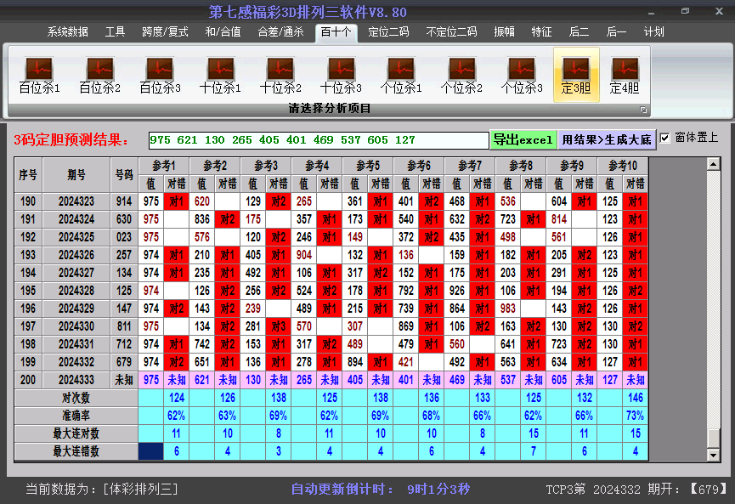Click the 导出excel button
735x504 pixels.
(523, 139)
